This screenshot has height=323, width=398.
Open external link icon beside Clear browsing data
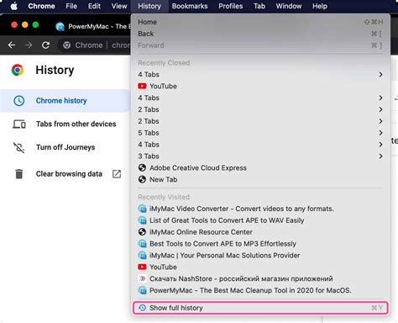[117, 174]
